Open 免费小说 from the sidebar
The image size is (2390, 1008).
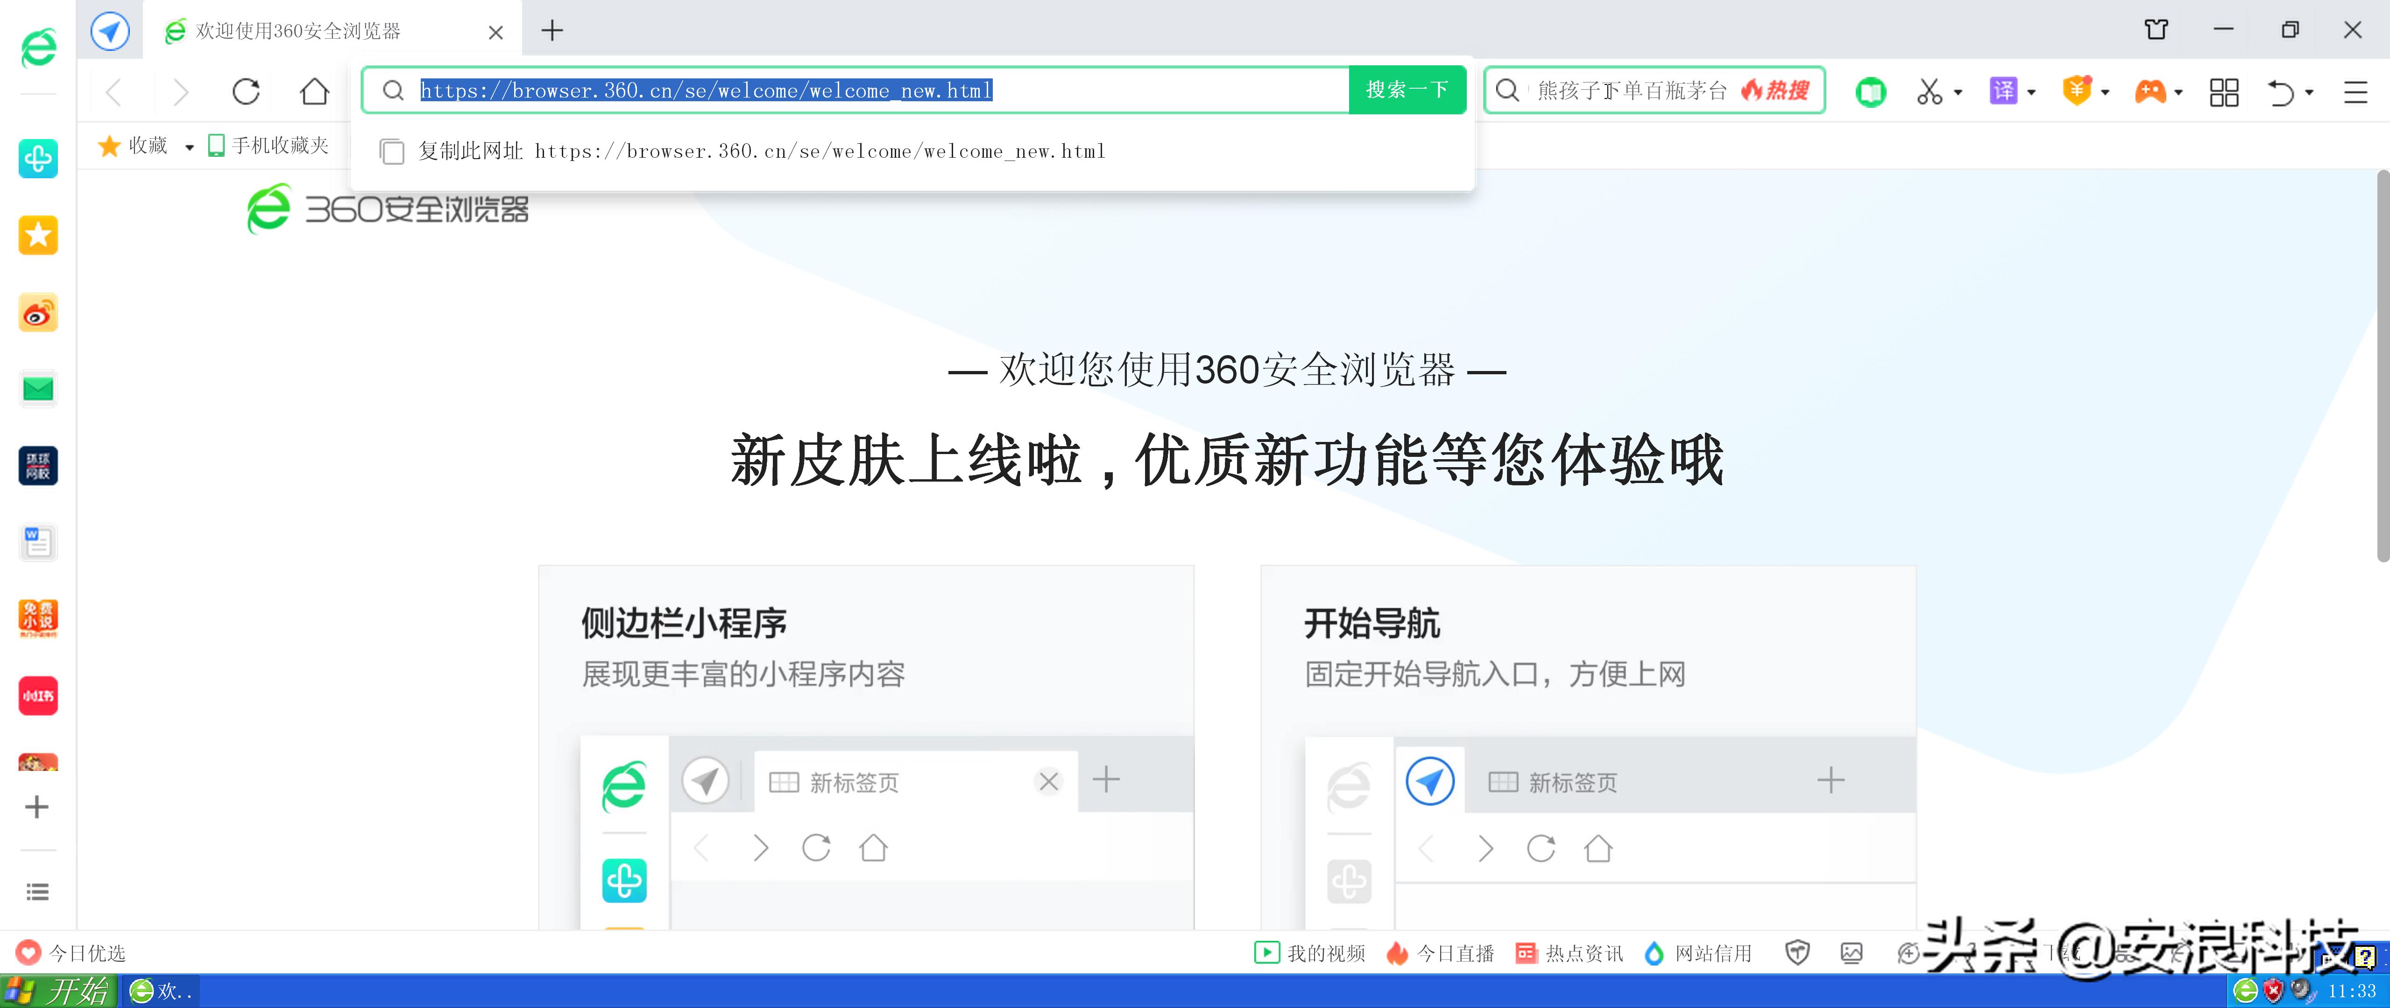pos(37,618)
